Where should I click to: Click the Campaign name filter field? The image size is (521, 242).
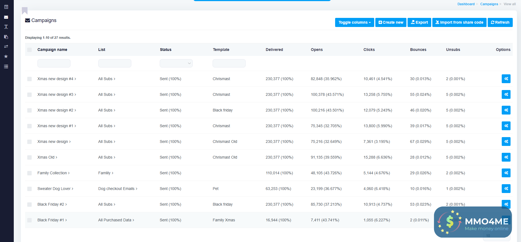pyautogui.click(x=54, y=63)
